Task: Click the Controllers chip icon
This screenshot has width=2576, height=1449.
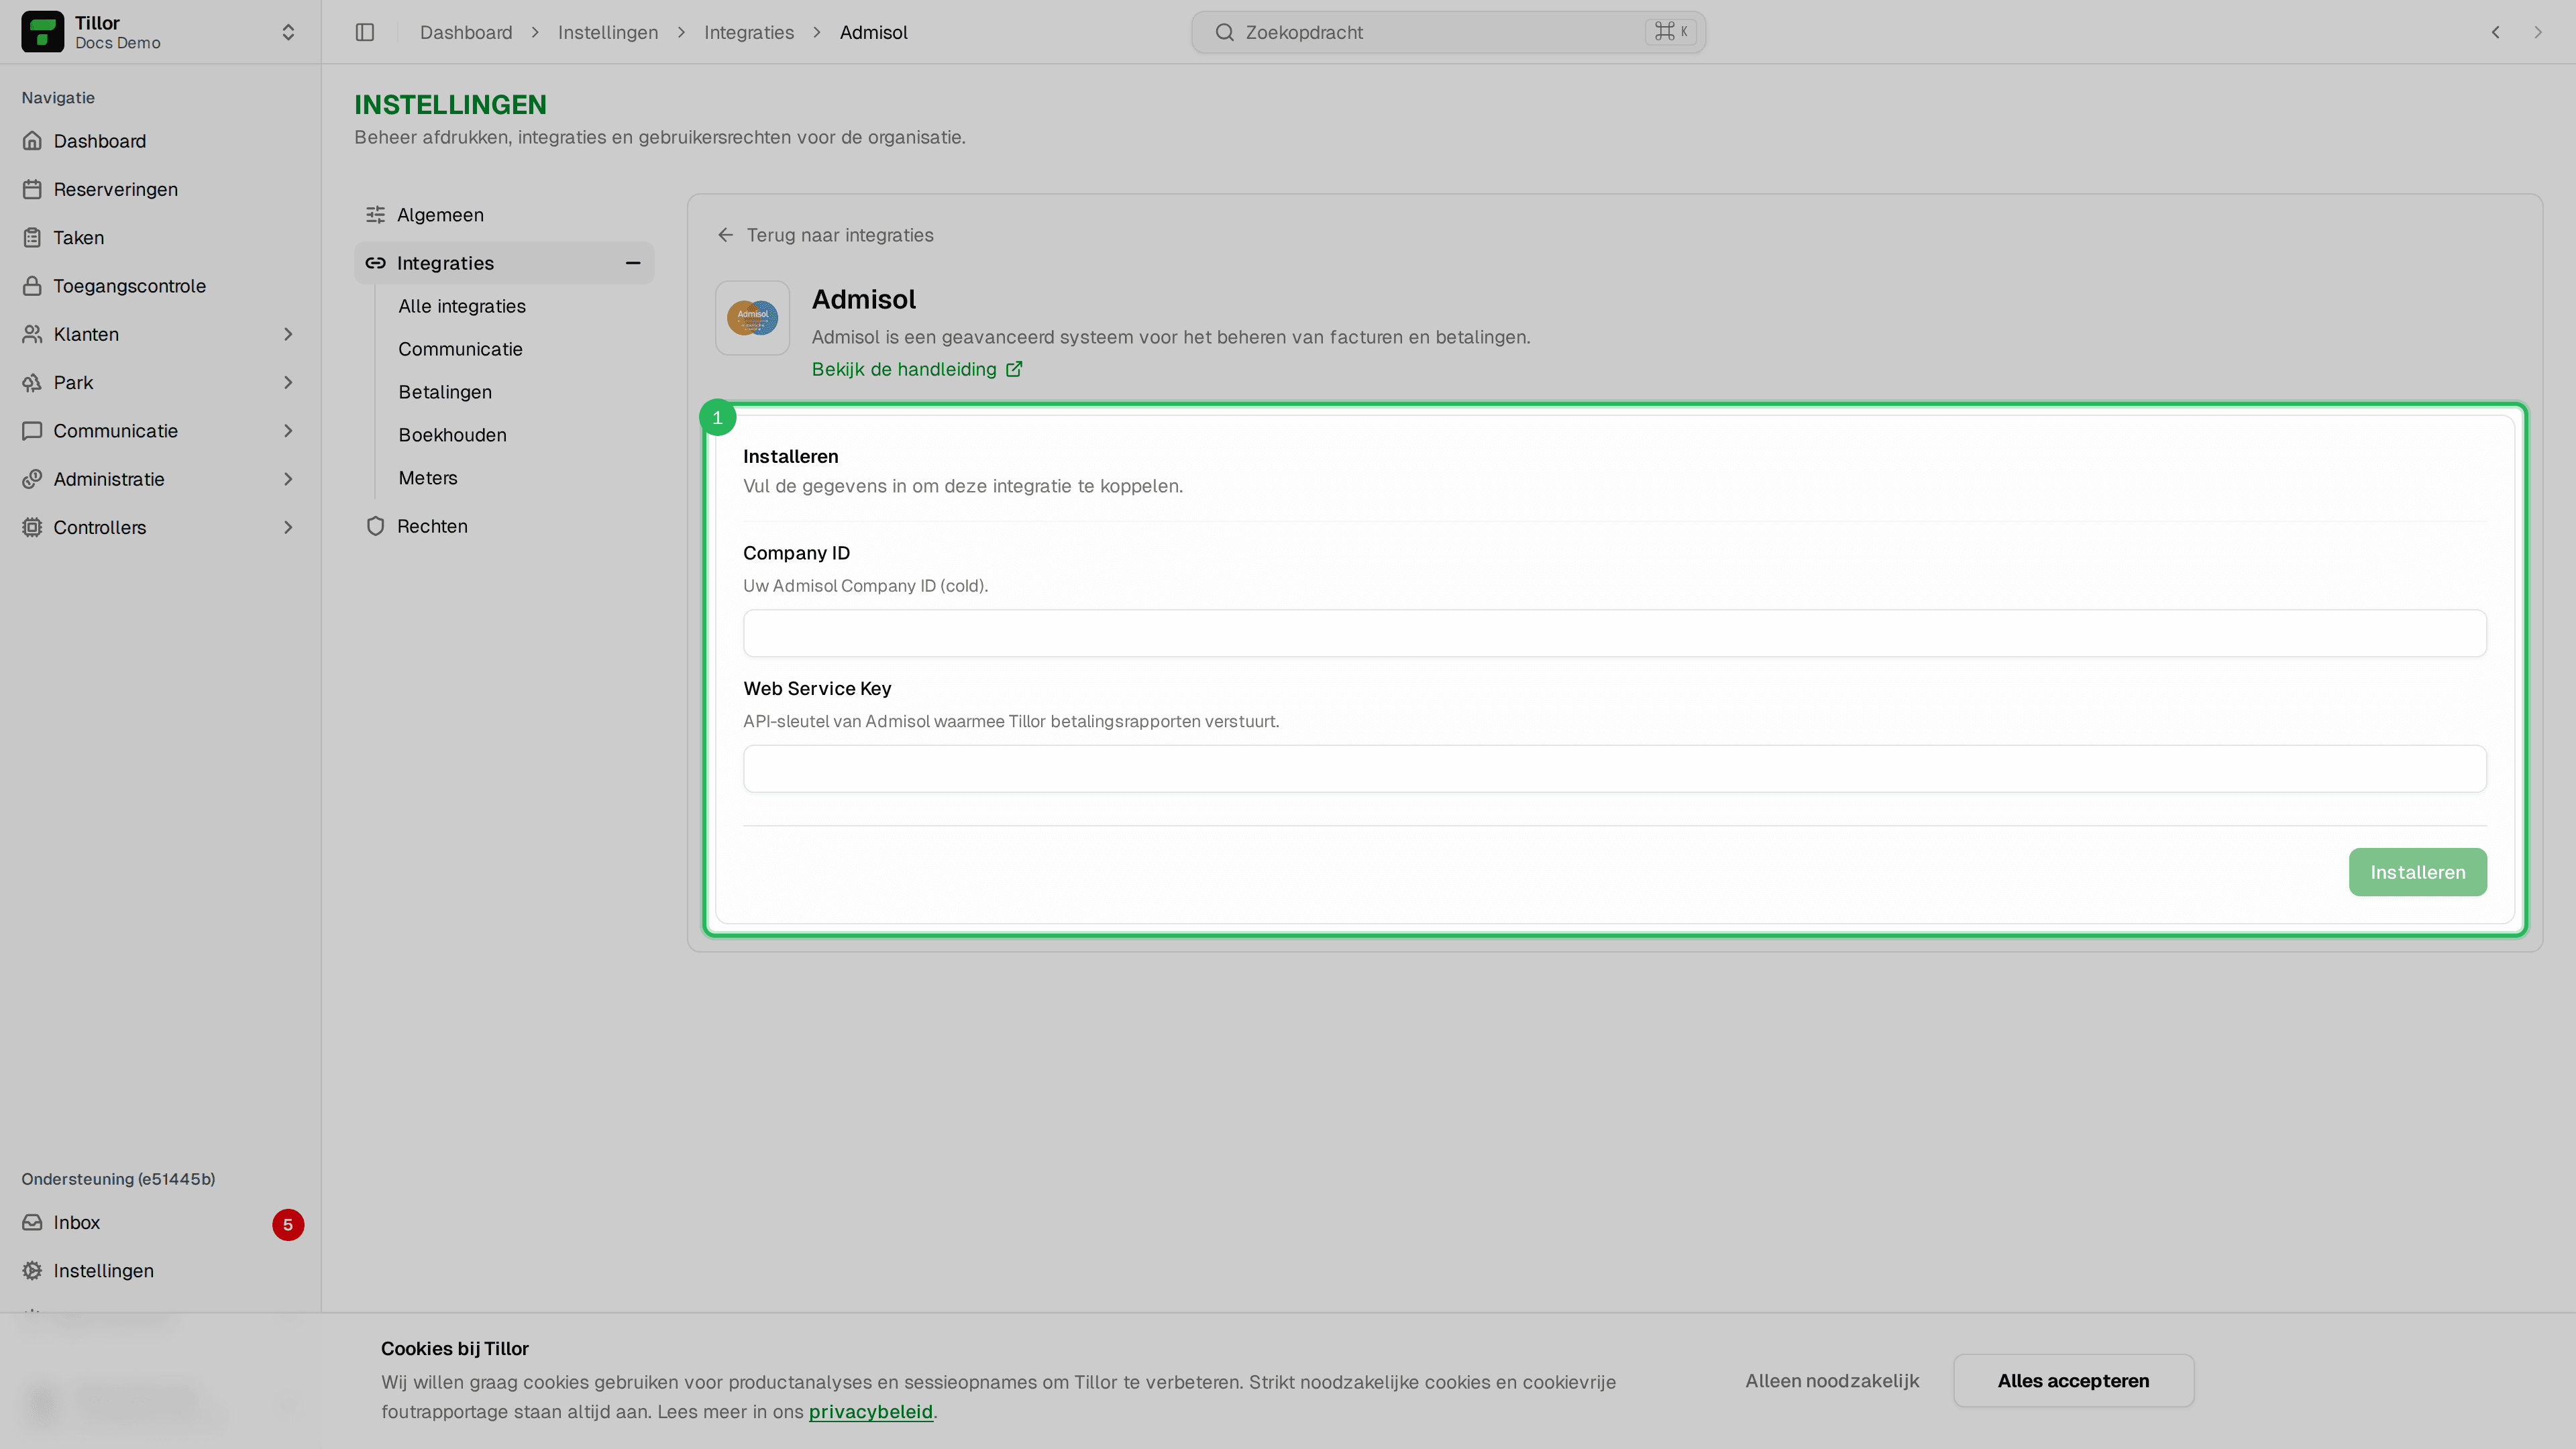Action: (32, 527)
